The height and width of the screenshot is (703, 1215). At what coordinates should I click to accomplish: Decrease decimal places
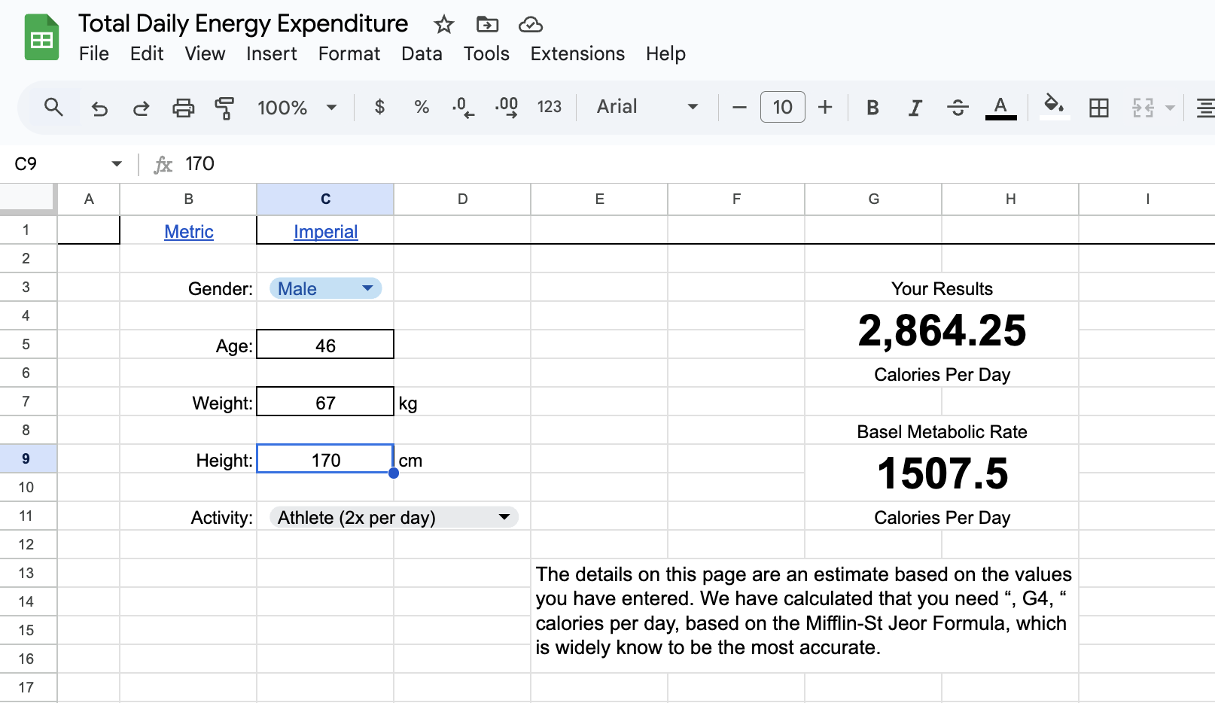pos(463,108)
